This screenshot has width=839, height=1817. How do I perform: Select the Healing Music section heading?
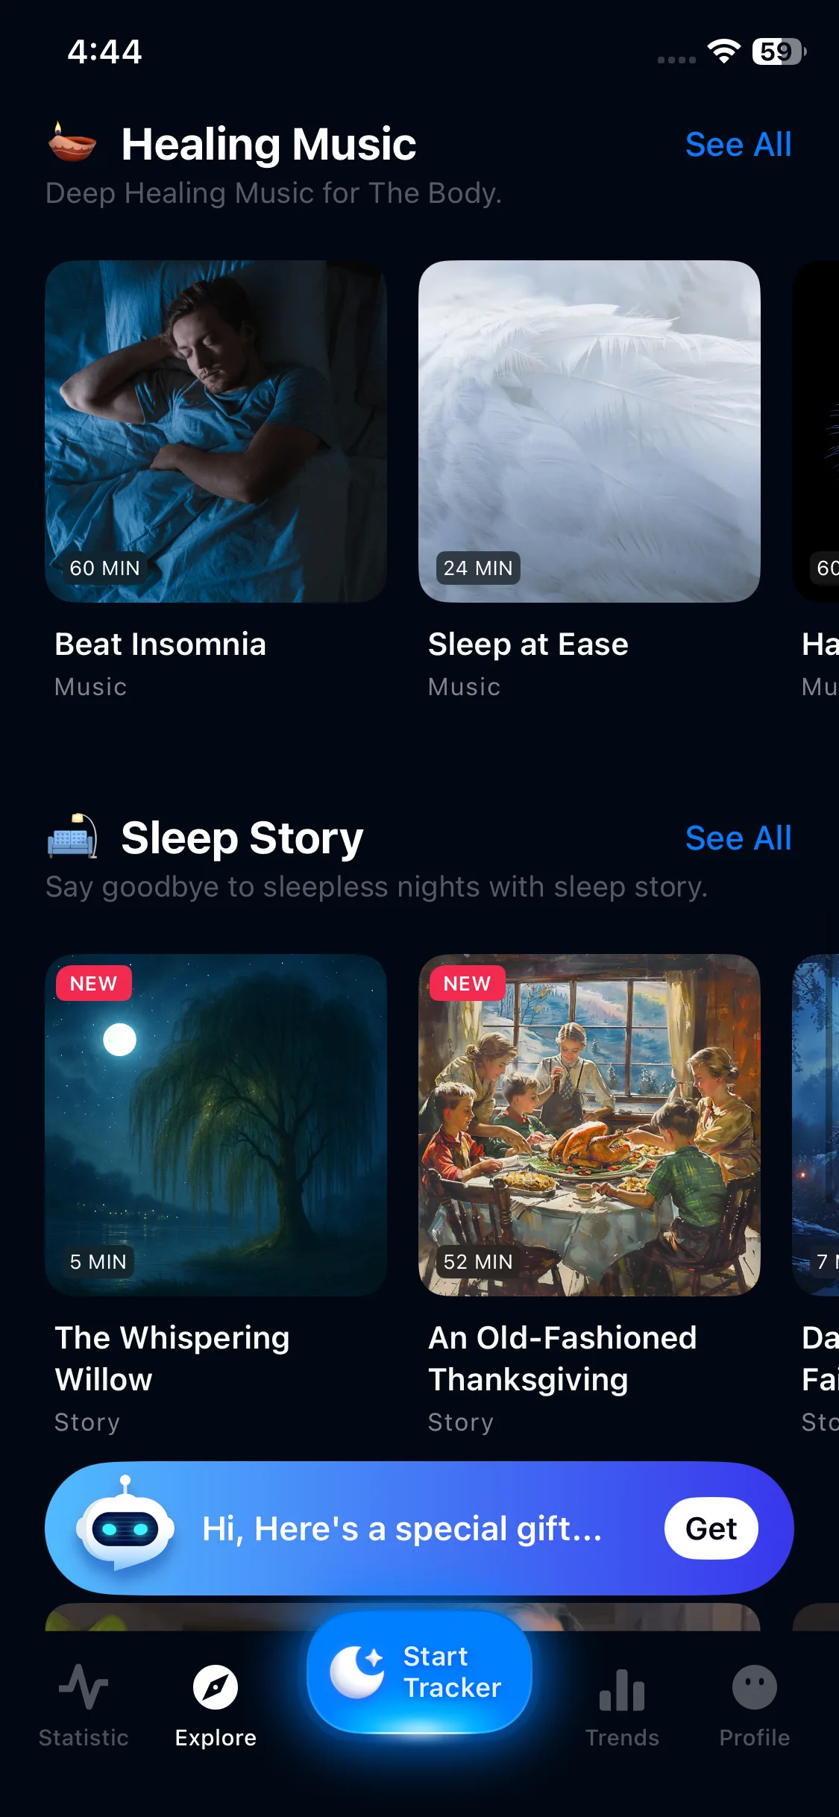(x=268, y=145)
